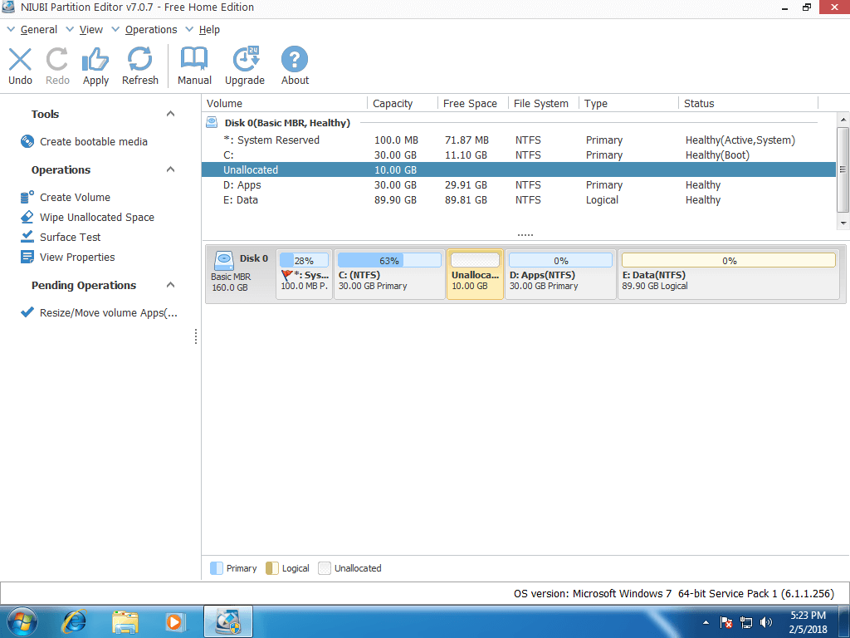Viewport: 850px width, 638px height.
Task: Select the Unallocated 10.00 GB disk map block
Action: point(475,274)
